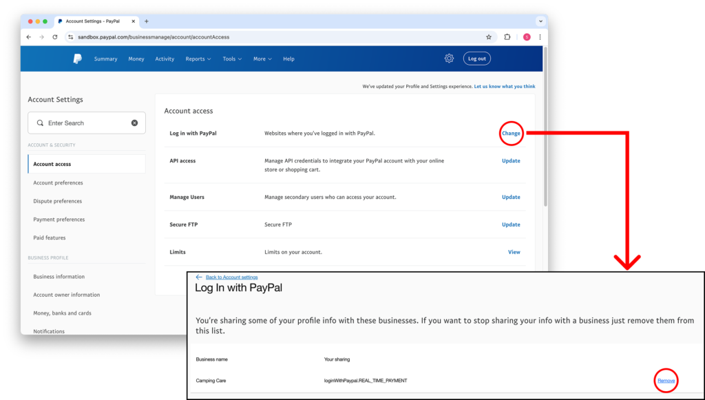Image resolution: width=705 pixels, height=400 pixels.
Task: Expand the More dropdown menu
Action: pos(262,59)
